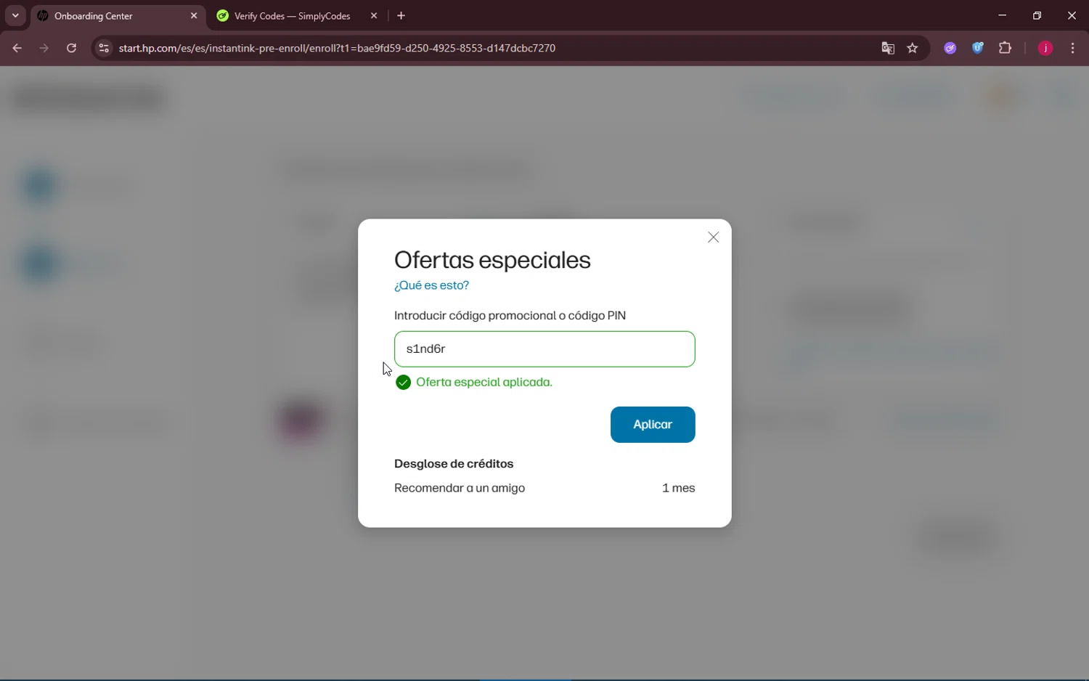Switch to the Onboarding Center tab
The image size is (1089, 681).
point(116,16)
